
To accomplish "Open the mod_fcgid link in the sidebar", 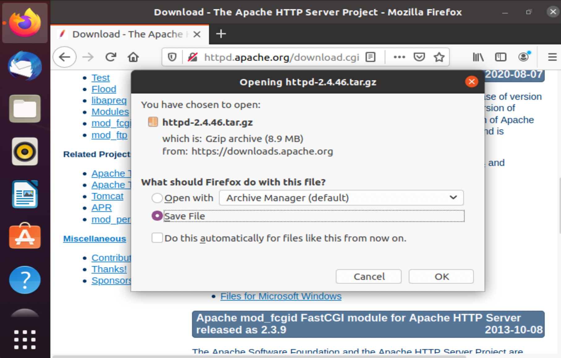I will click(111, 123).
